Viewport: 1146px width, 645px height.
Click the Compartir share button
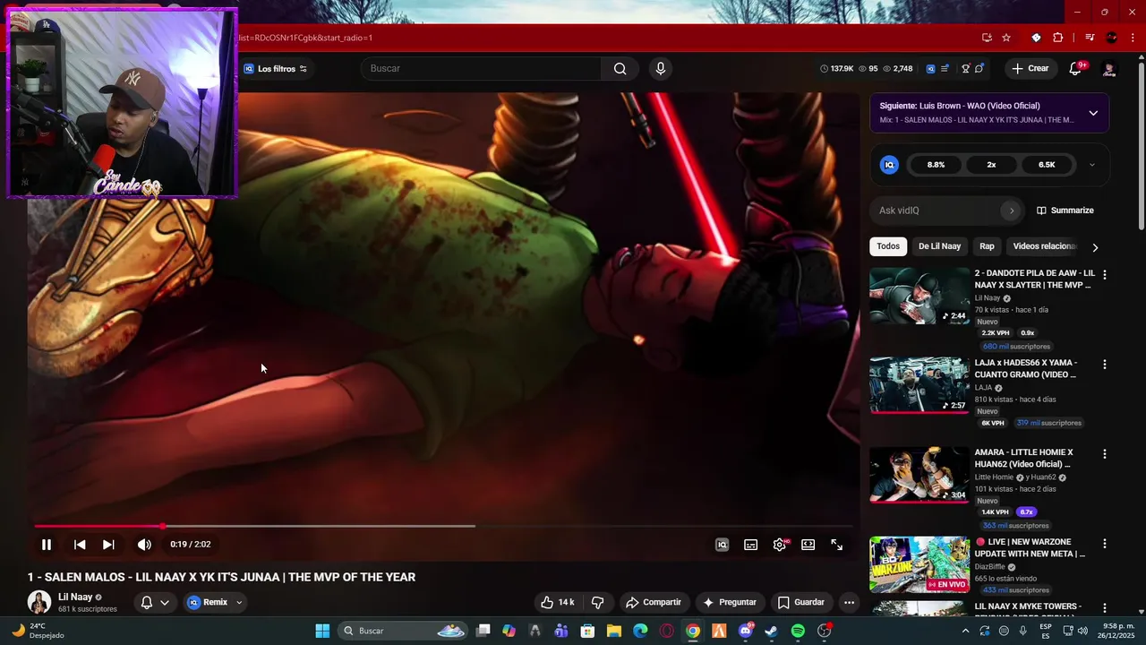[654, 603]
